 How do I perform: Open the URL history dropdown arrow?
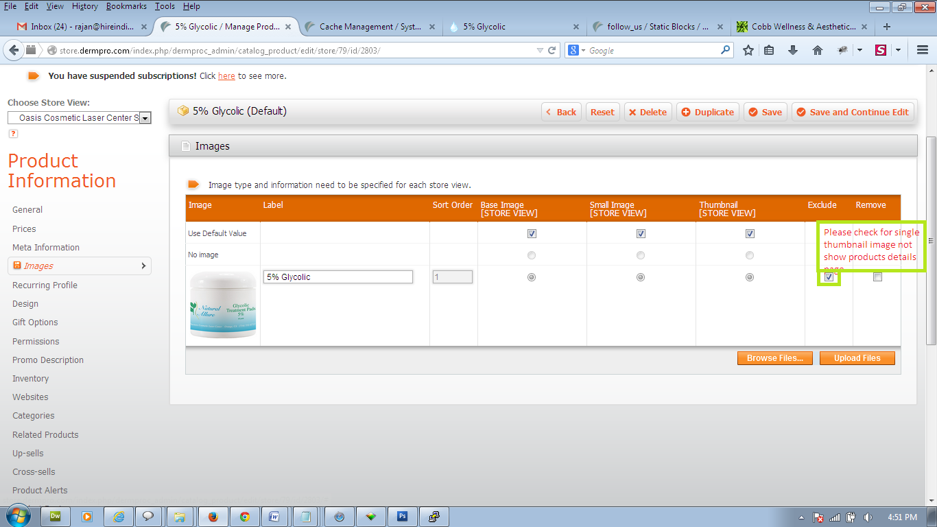tap(540, 50)
